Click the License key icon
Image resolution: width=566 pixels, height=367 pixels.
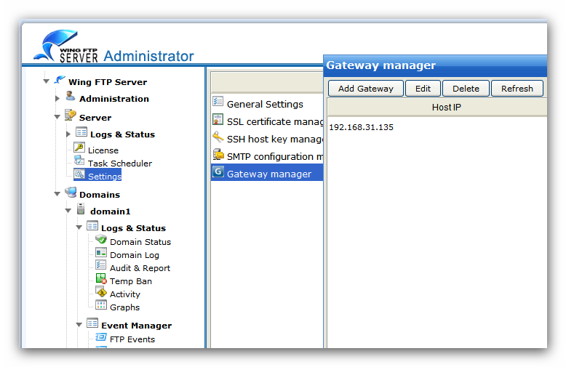[79, 148]
